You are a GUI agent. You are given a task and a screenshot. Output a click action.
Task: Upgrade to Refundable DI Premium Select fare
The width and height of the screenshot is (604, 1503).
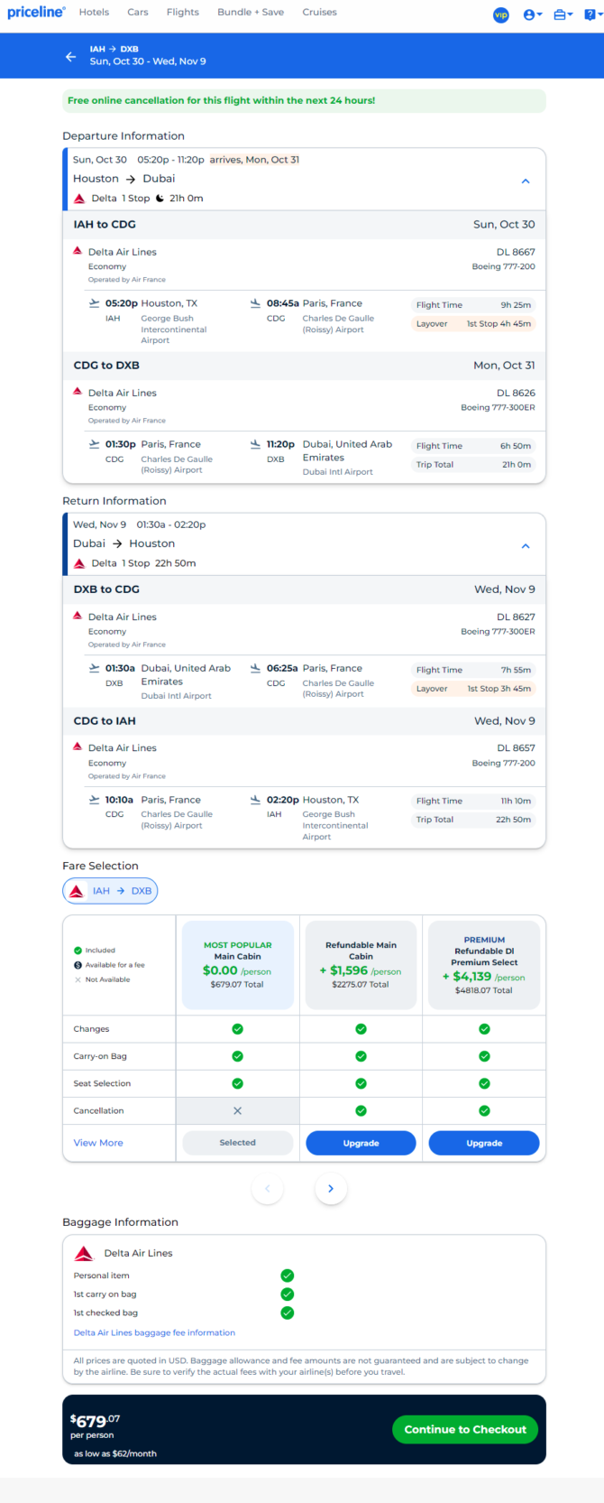pyautogui.click(x=484, y=1143)
